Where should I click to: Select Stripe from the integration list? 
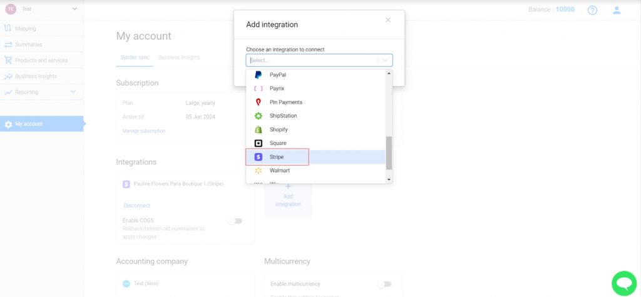coord(315,157)
